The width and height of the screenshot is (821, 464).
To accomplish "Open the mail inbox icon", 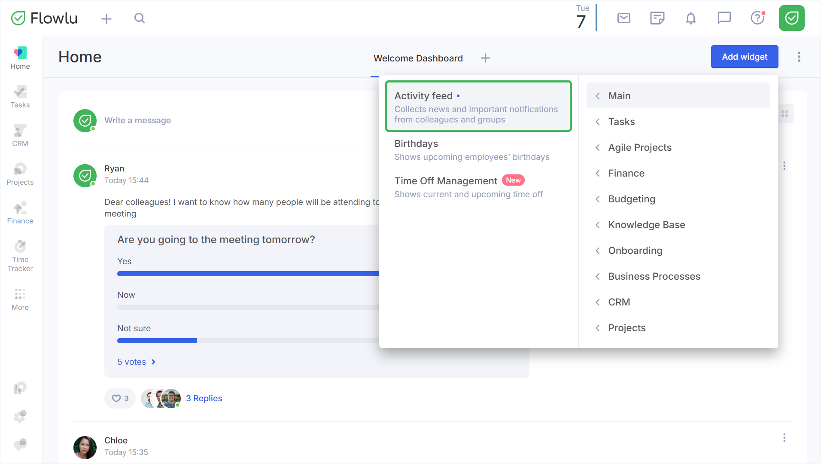I will 623,18.
